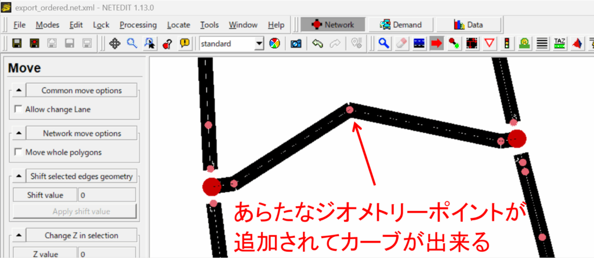Open the Processing menu
The width and height of the screenshot is (594, 260).
pos(138,25)
